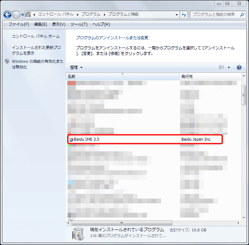249x245 pixels.
Task: Open インストールされた更新プログラムを表示 link
Action: tap(36, 50)
